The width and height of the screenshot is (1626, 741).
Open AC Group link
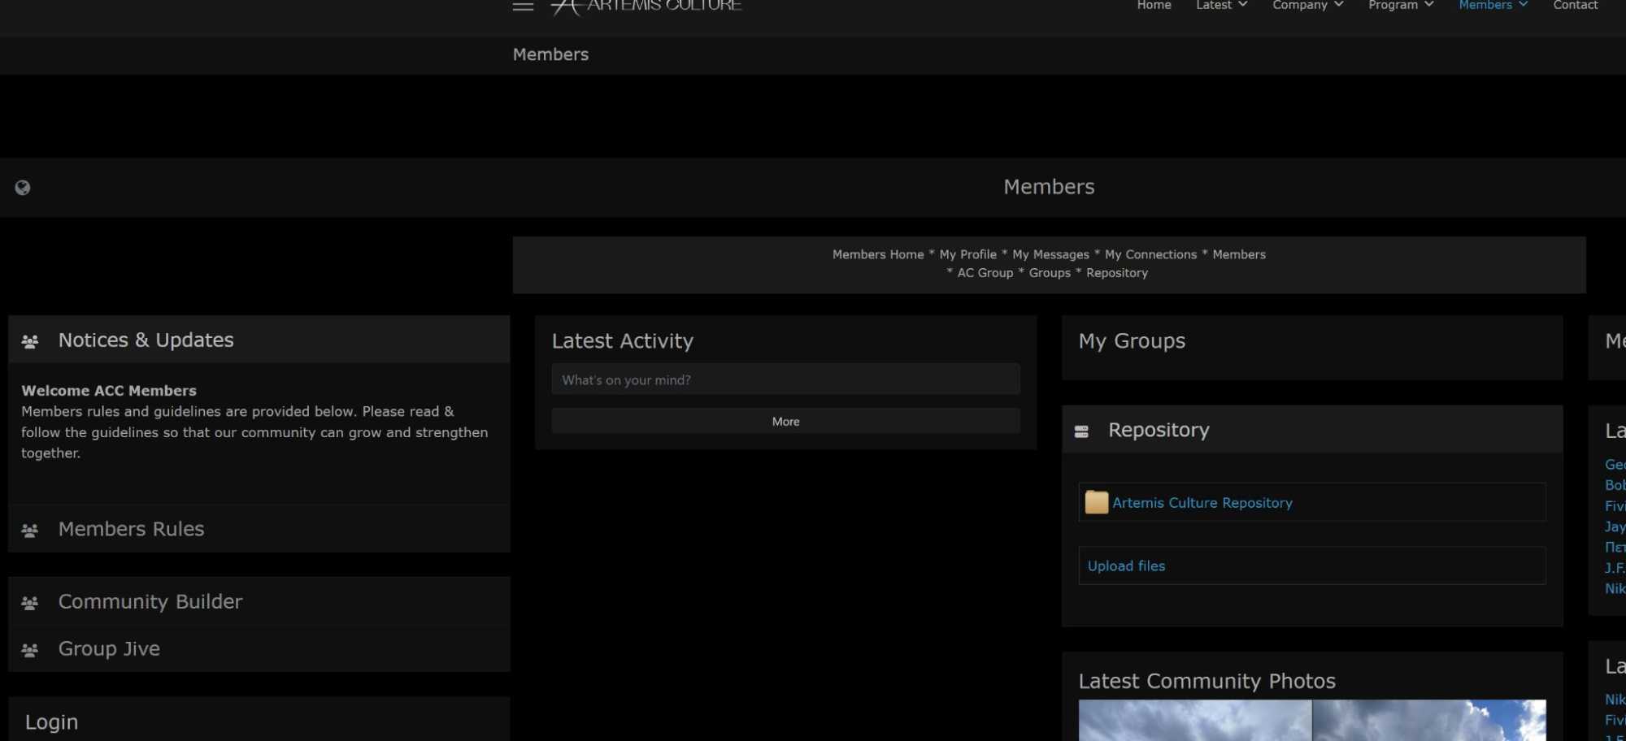click(x=985, y=273)
